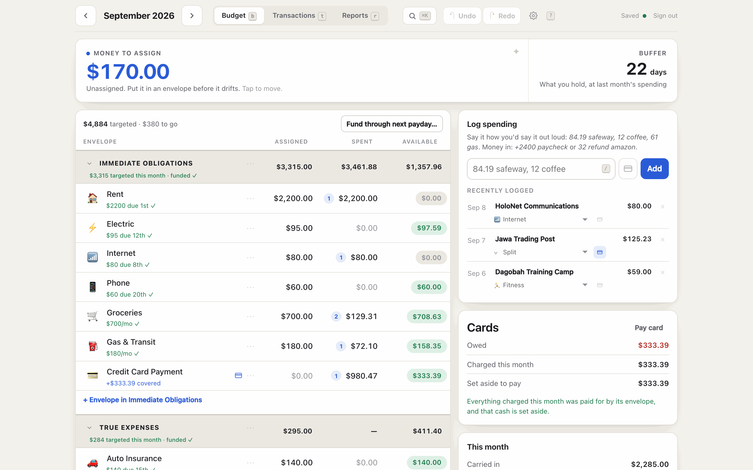This screenshot has height=470, width=753.
Task: Toggle card payment on Dagobah Training Camp entry
Action: [x=600, y=285]
